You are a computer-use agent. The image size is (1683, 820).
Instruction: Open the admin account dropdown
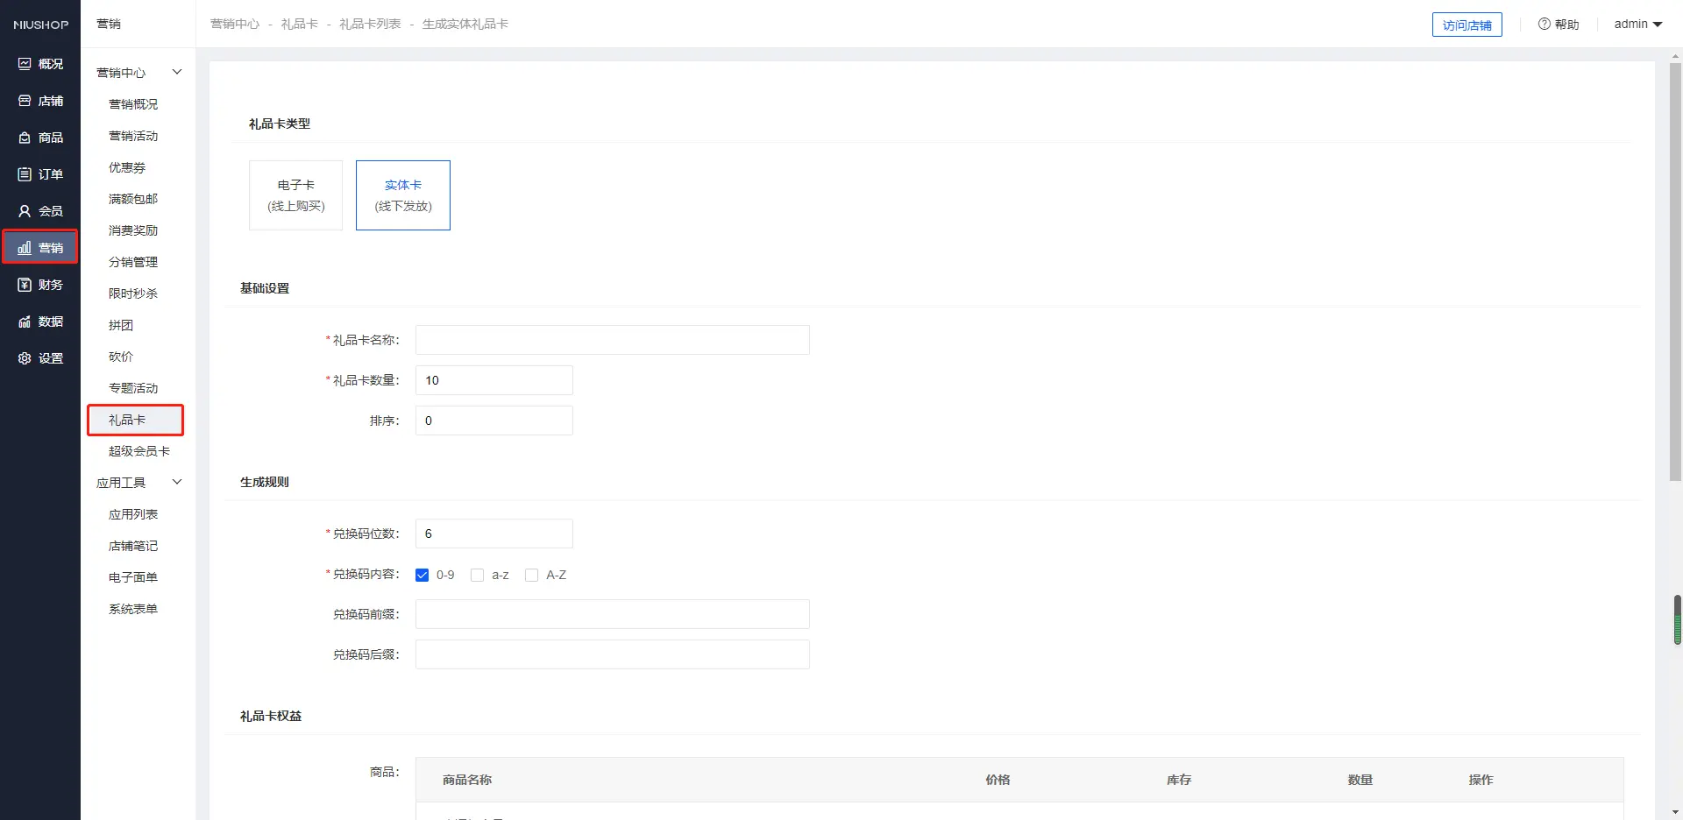tap(1637, 25)
